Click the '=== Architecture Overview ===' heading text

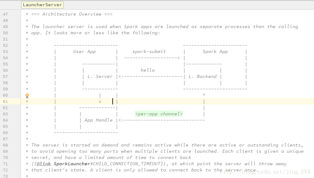(x=72, y=14)
